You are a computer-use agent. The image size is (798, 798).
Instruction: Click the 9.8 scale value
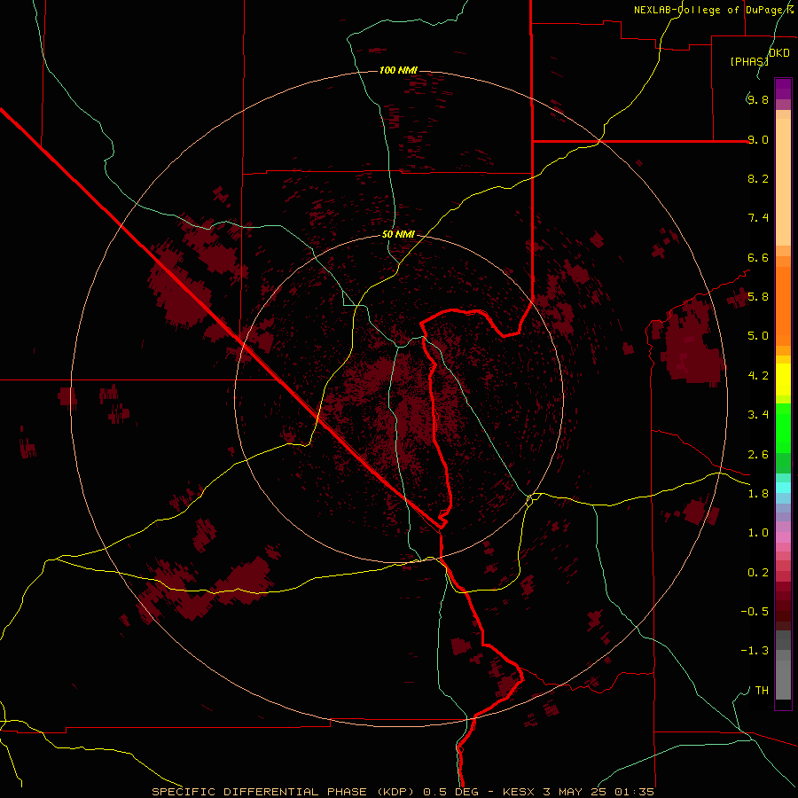coord(758,99)
